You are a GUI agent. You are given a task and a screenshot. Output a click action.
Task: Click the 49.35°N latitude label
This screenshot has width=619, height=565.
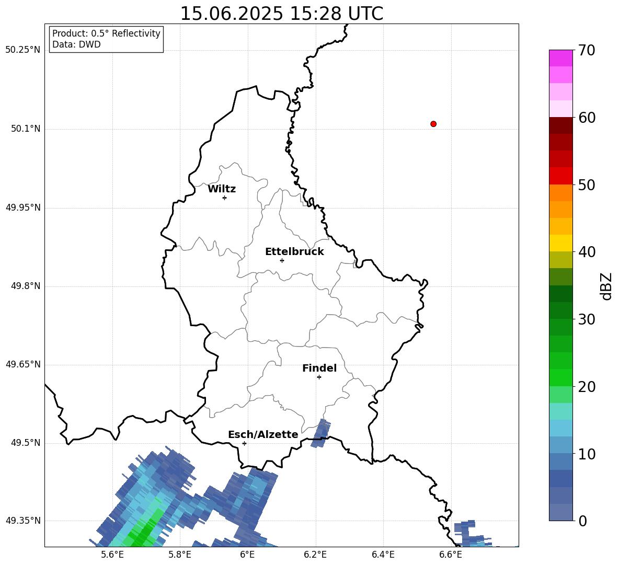click(x=23, y=521)
